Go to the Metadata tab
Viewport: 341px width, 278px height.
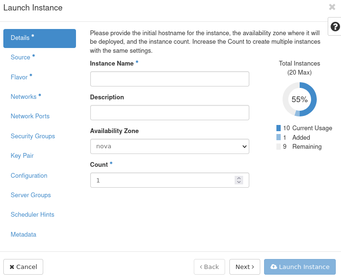pyautogui.click(x=23, y=235)
